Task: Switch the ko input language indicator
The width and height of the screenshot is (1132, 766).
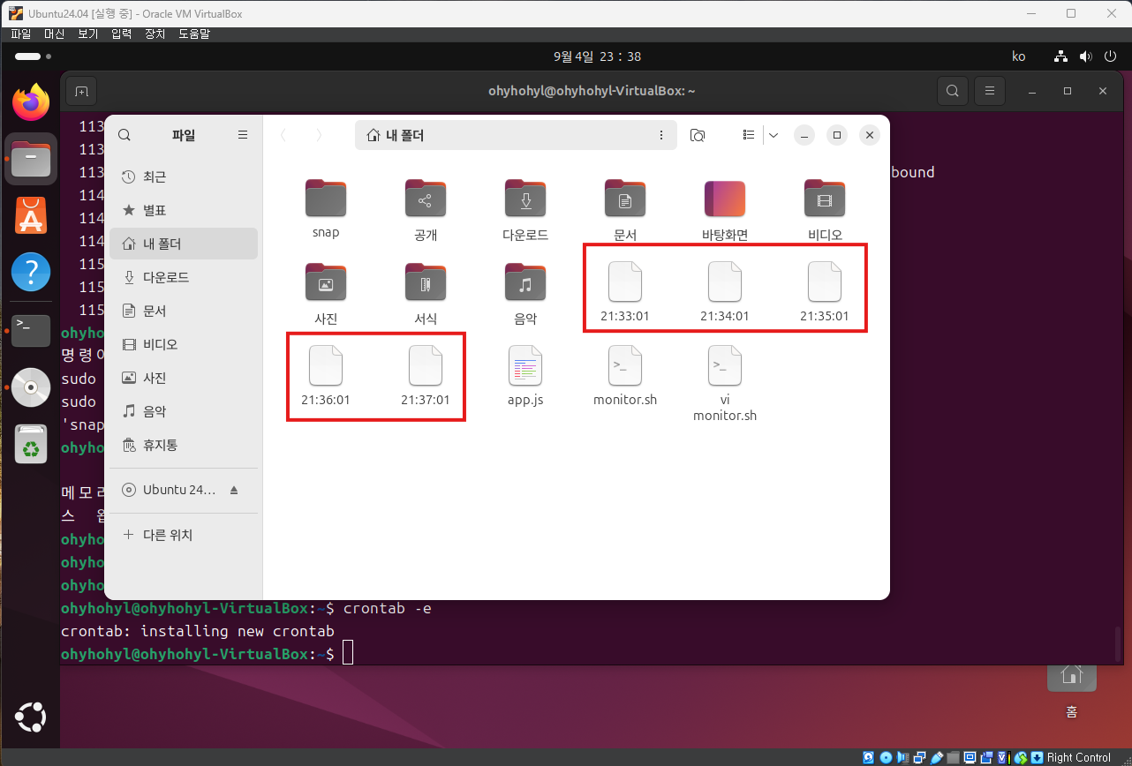Action: tap(1018, 56)
